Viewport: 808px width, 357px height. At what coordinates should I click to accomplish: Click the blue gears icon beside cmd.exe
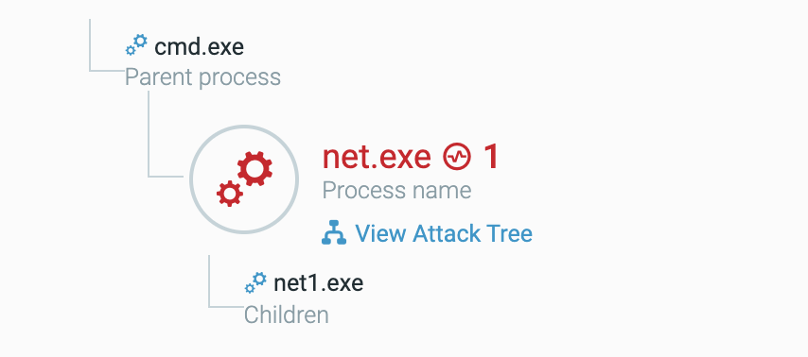tap(136, 45)
